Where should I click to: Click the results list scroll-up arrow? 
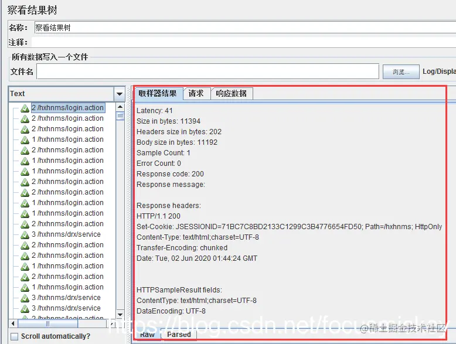[x=120, y=107]
